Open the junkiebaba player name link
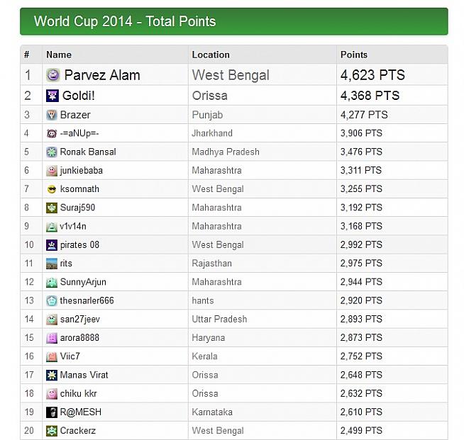Image resolution: width=464 pixels, height=440 pixels. 81,171
